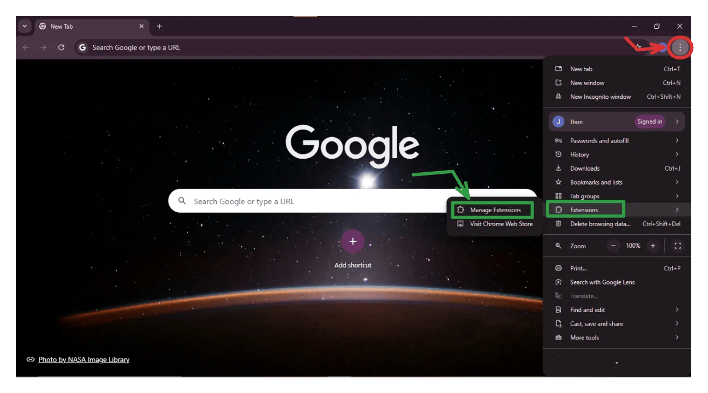The height and width of the screenshot is (393, 708).
Task: Expand the History submenu
Action: coord(616,154)
